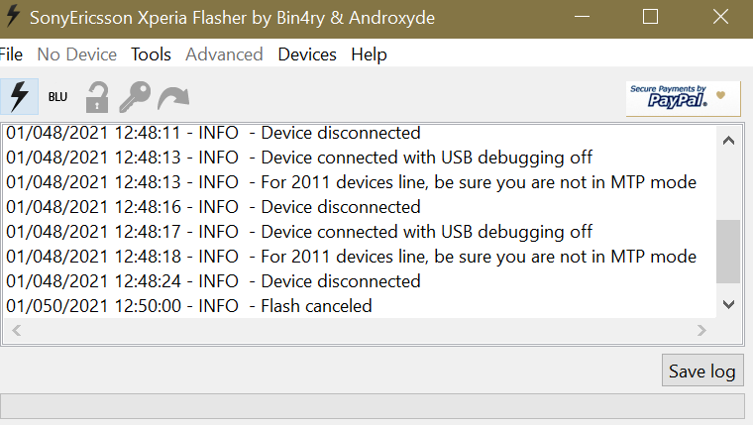
Task: Open the Devices menu
Action: point(307,54)
